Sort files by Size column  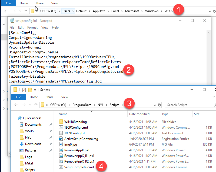[197, 114]
